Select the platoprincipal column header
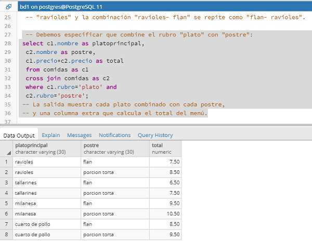312x245 pixels. pyautogui.click(x=47, y=148)
